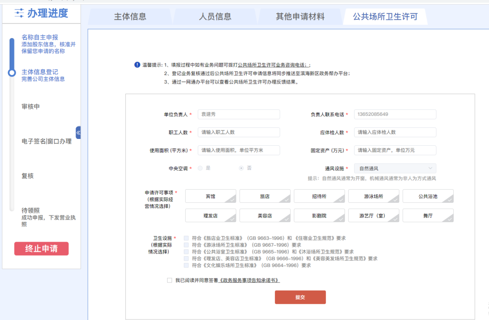The width and height of the screenshot is (489, 320).
Task: Check the 文化娱乐场所卫生标准 GB 9664-1996 box
Action: point(186,265)
